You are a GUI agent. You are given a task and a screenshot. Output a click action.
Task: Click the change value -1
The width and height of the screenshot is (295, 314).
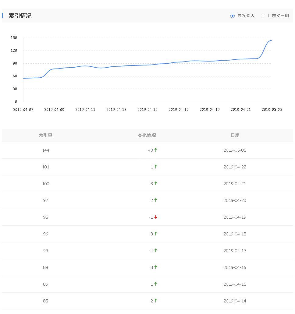[151, 217]
